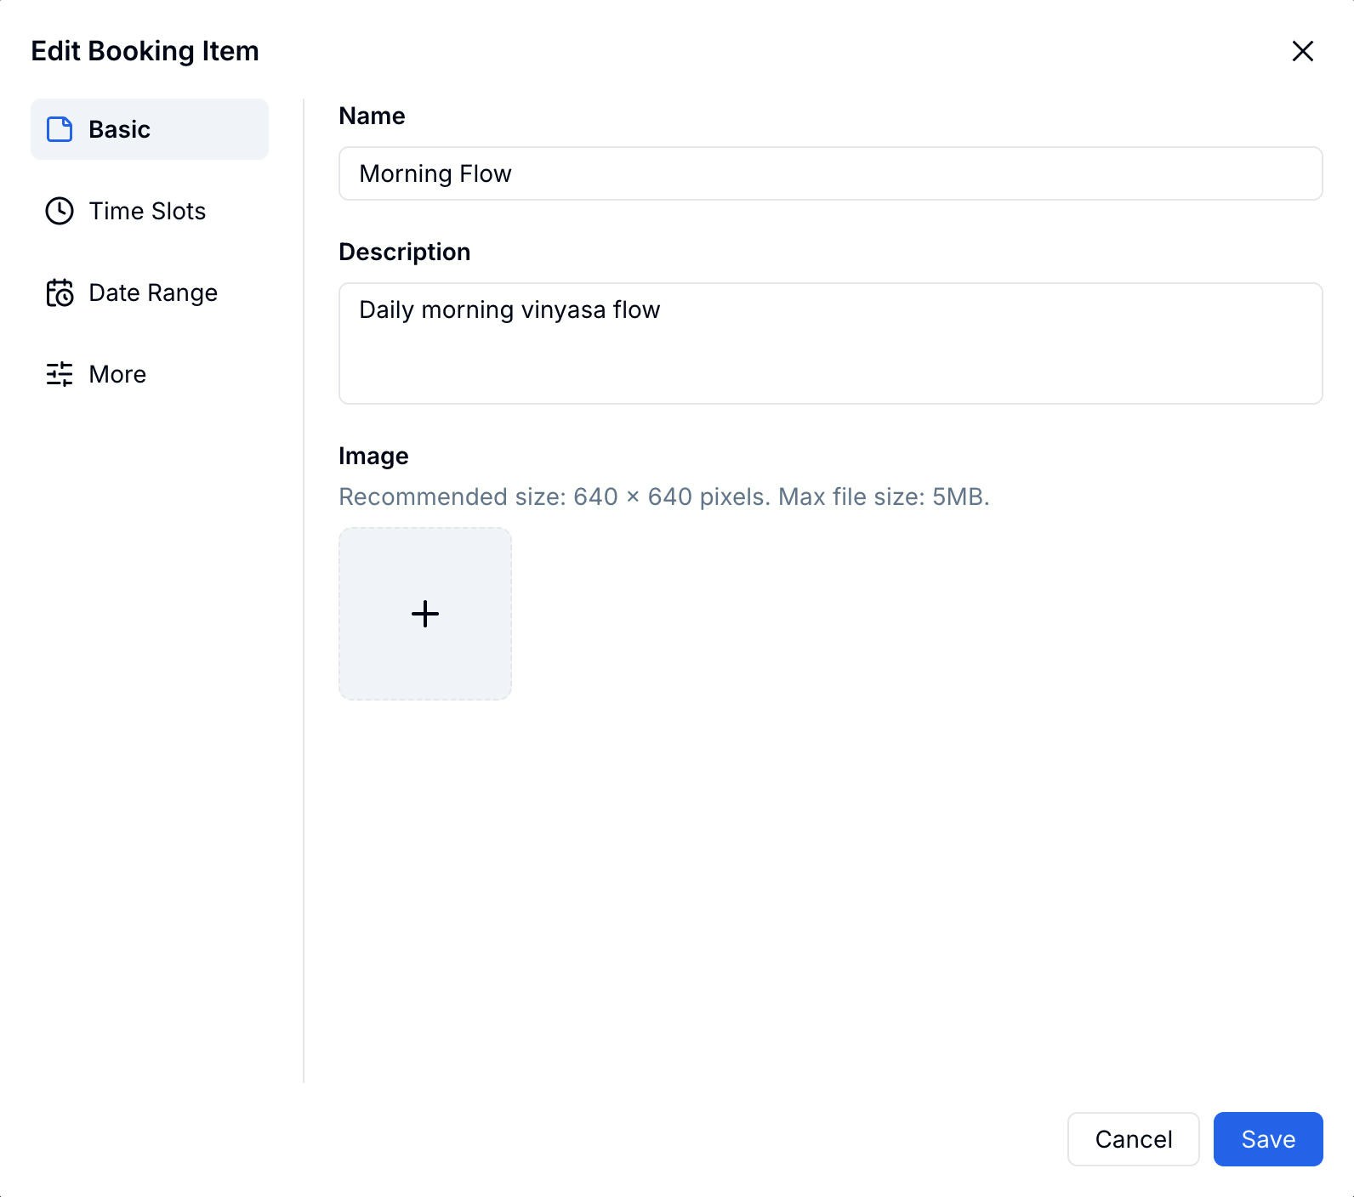Click the Date Range calendar icon

point(60,292)
